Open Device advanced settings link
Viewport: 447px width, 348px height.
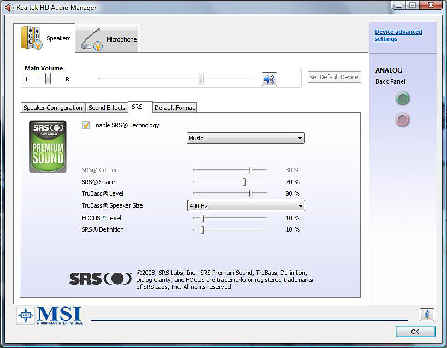(x=398, y=36)
